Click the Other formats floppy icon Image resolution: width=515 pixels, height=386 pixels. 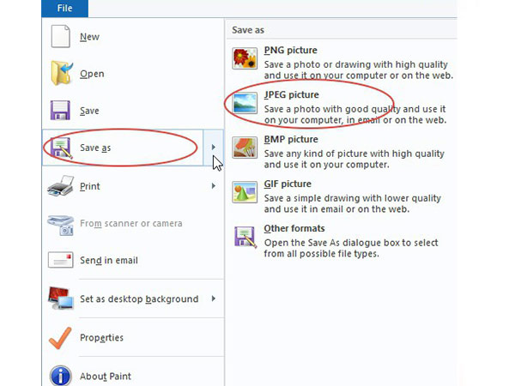[245, 238]
